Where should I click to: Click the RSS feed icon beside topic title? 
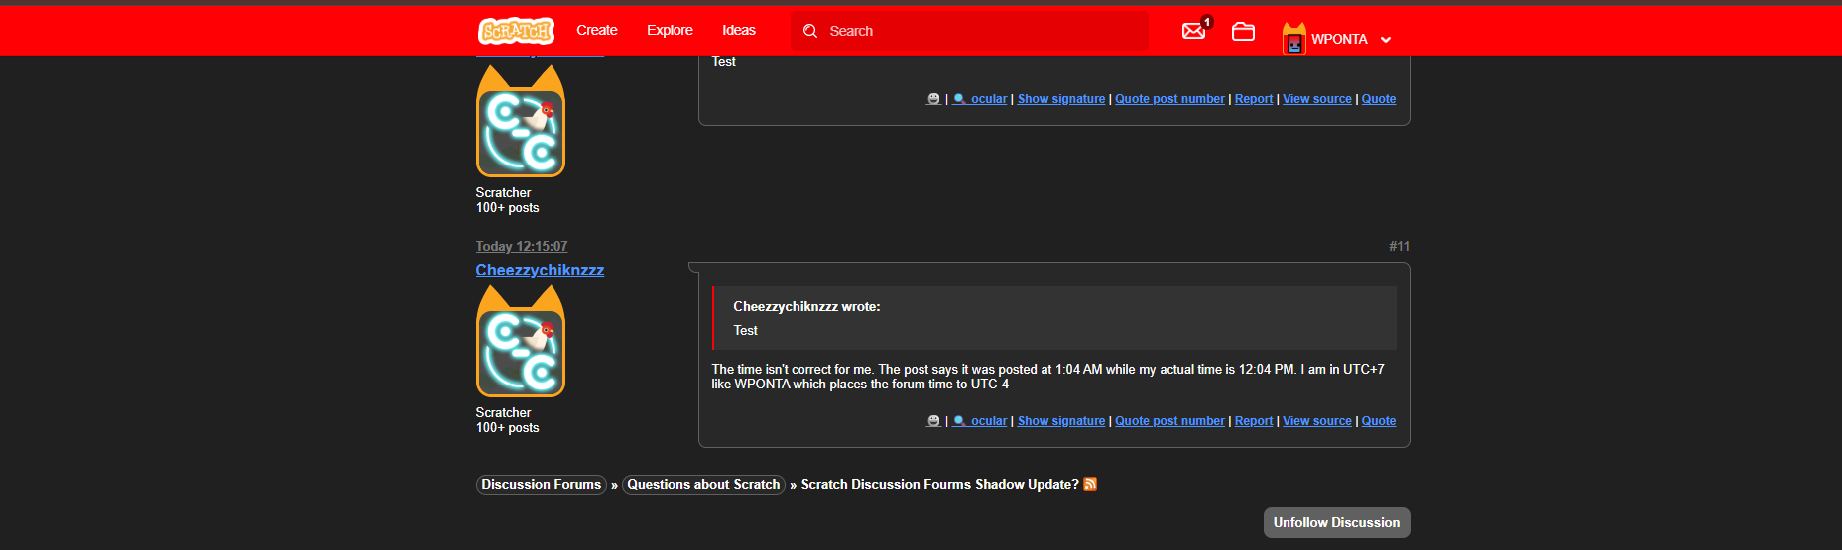pyautogui.click(x=1090, y=484)
